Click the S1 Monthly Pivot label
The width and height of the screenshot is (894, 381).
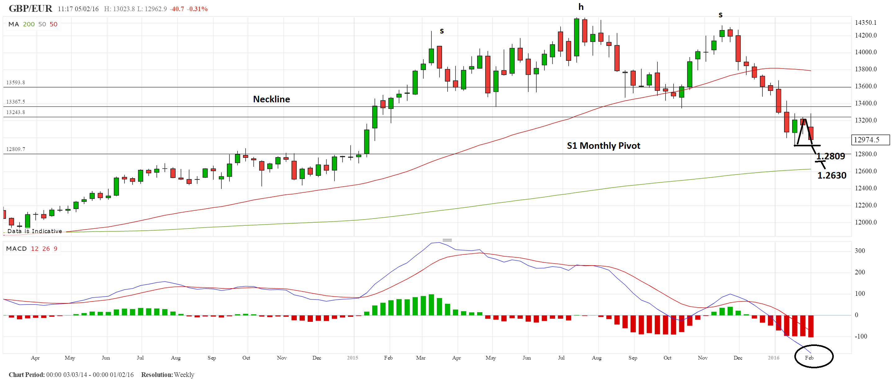pyautogui.click(x=603, y=146)
